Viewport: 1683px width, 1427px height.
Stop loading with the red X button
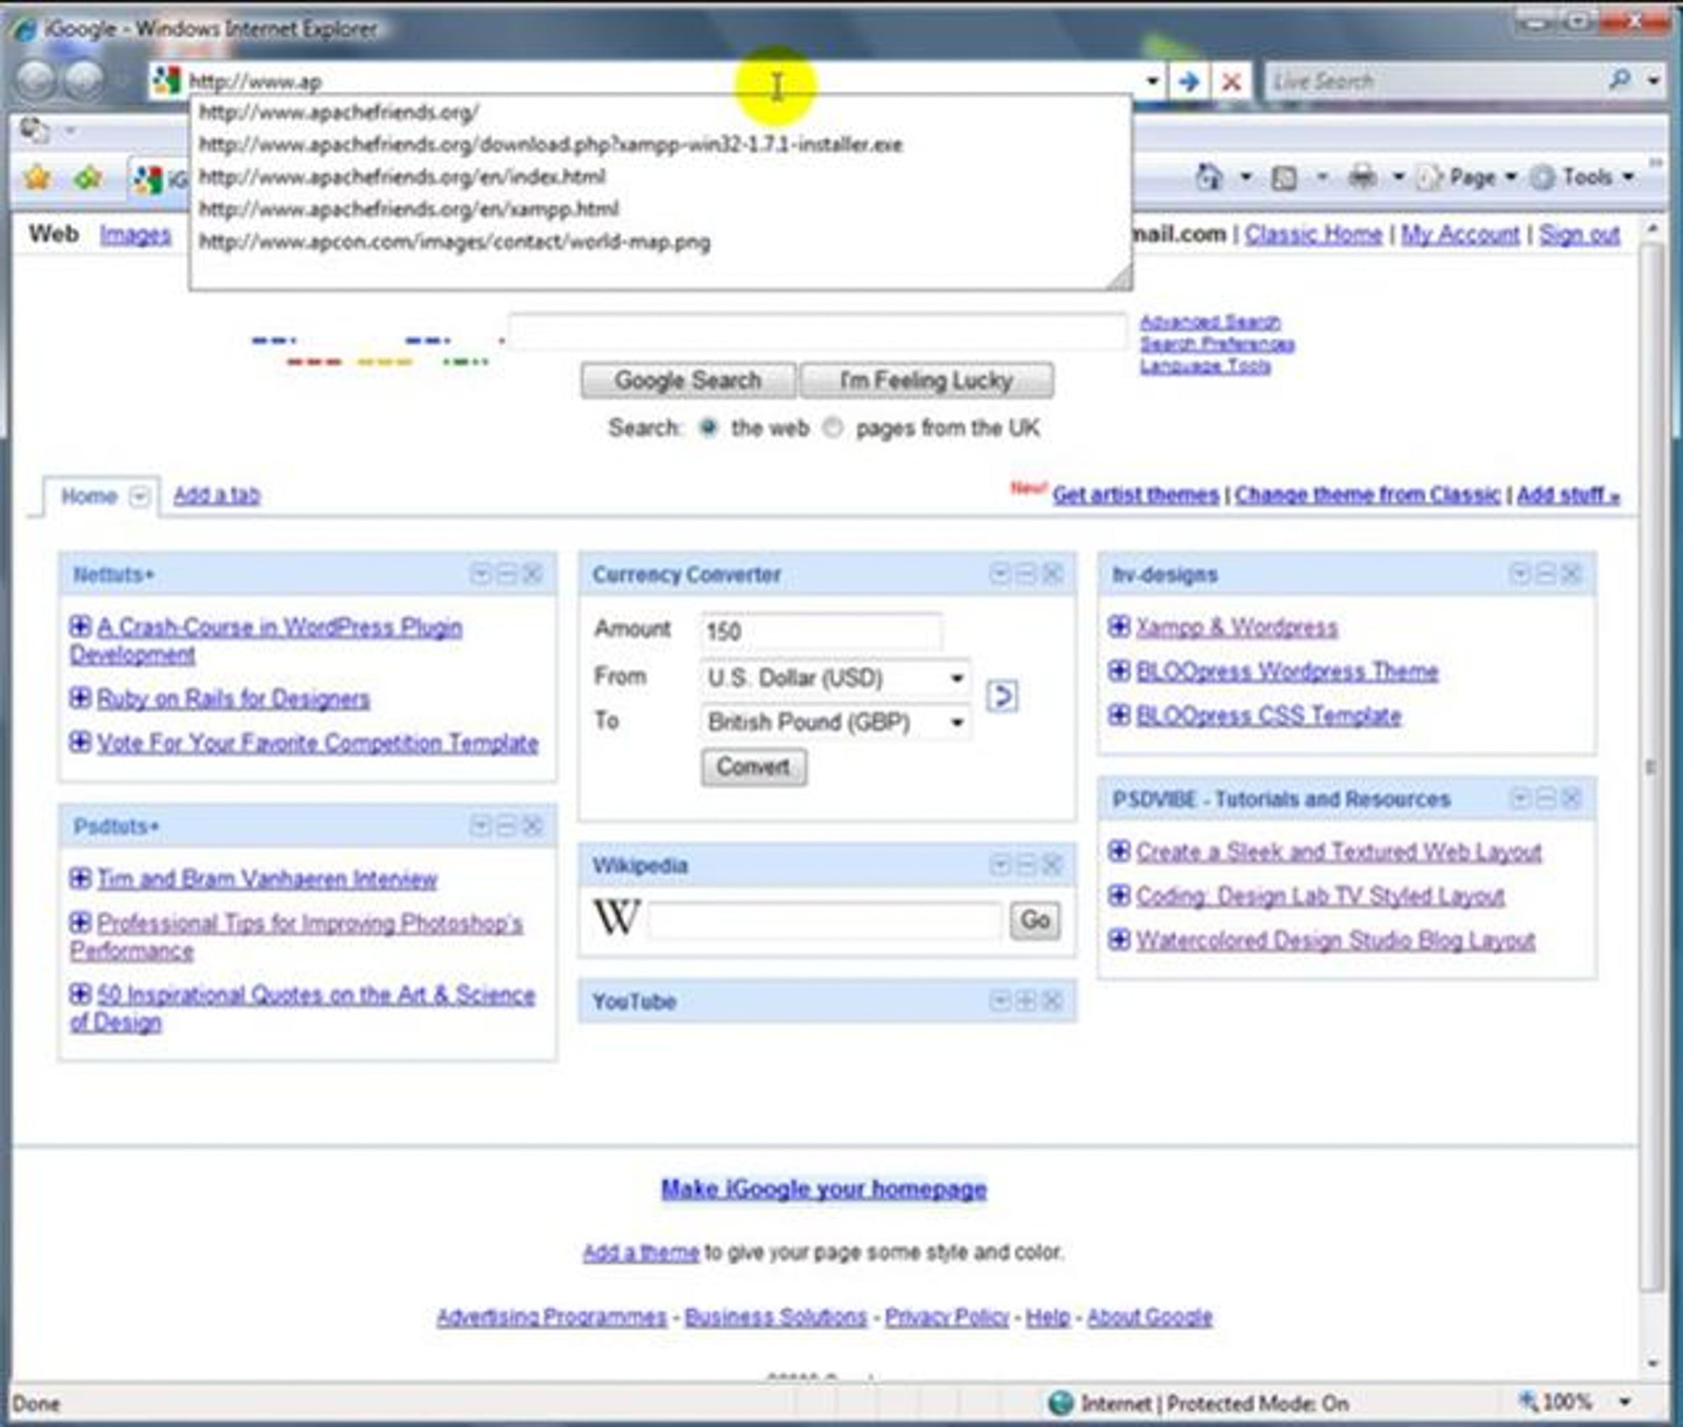[x=1231, y=82]
